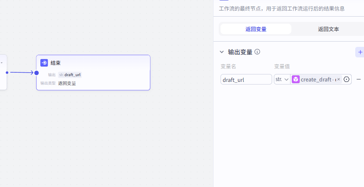Click the draft_url variable name field
Screen dimensions: 364x187
[x=246, y=79]
